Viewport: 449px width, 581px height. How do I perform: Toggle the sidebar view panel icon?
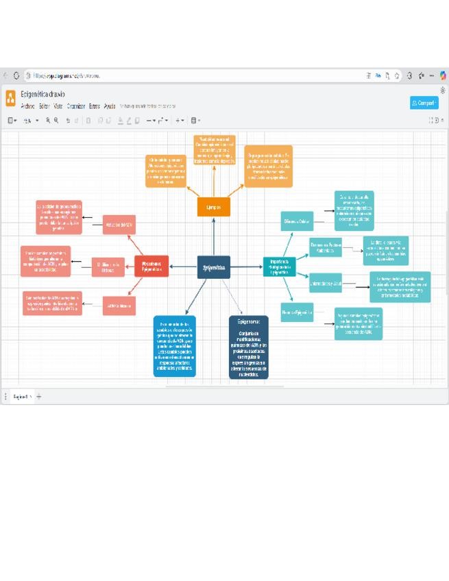[10, 121]
